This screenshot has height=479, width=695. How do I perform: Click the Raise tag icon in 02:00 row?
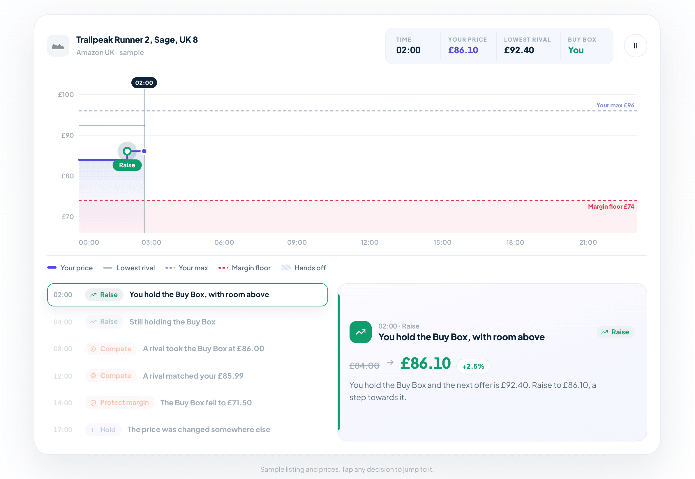click(94, 295)
